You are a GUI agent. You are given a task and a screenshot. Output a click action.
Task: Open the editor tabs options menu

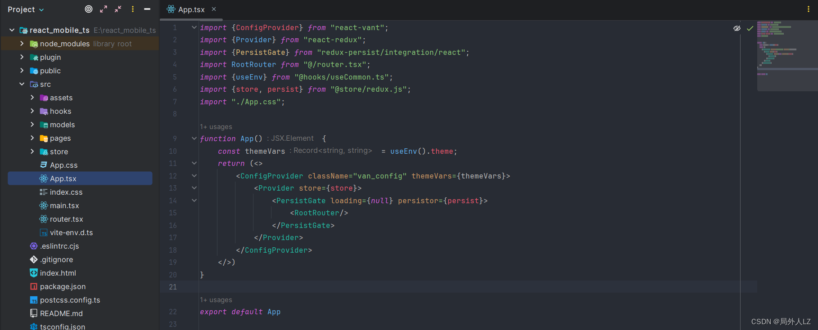[809, 9]
